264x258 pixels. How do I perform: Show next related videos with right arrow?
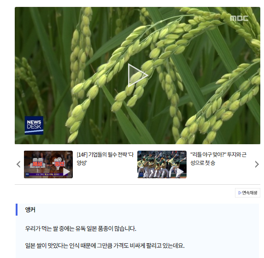point(257,164)
